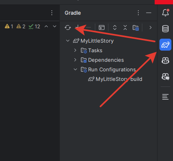The width and height of the screenshot is (173, 161).
Task: Hide the Gradle tool window
Action: click(149, 13)
